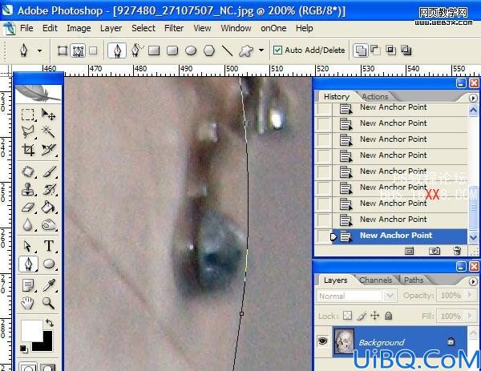Delete current history state with trash
481x371 pixels.
pos(457,251)
